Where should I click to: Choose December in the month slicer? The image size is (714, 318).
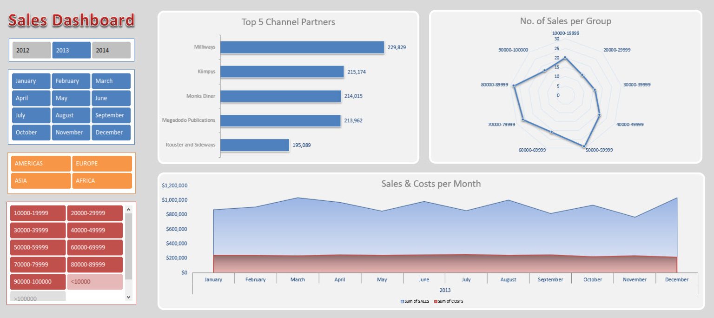111,132
